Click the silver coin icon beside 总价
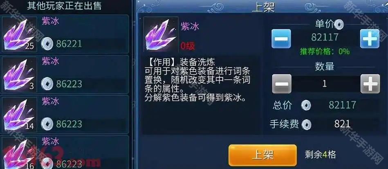This screenshot has width=388, height=169. coord(306,106)
